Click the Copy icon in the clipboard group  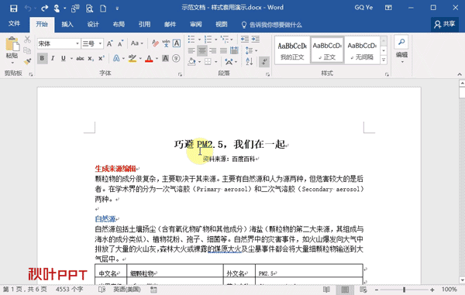point(27,50)
